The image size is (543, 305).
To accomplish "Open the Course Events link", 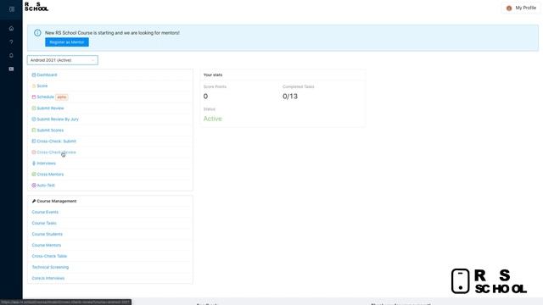I will click(x=45, y=212).
